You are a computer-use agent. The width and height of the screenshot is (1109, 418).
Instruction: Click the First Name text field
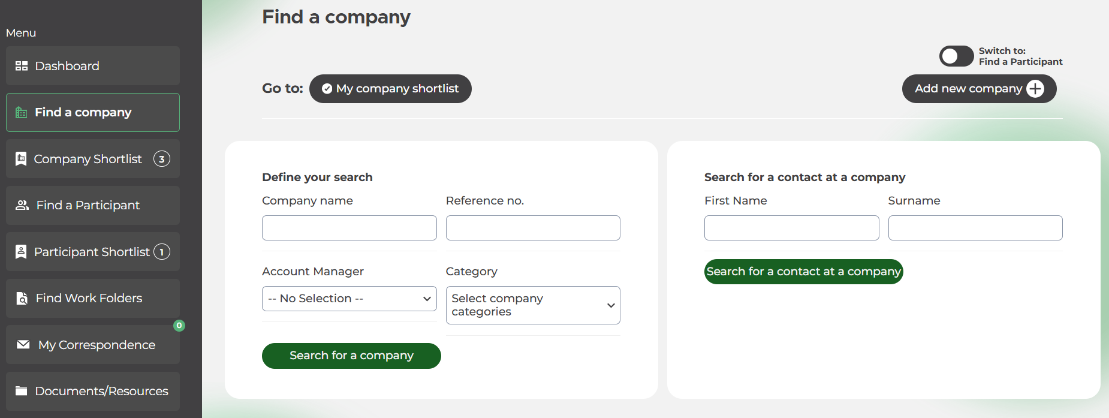point(791,228)
